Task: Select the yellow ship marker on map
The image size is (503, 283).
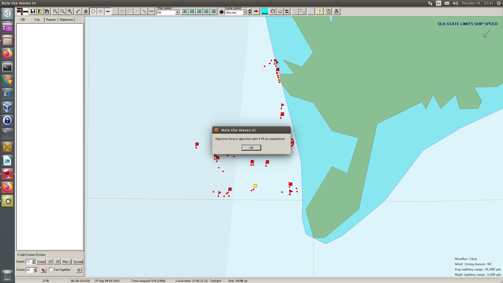Action: pos(255,186)
